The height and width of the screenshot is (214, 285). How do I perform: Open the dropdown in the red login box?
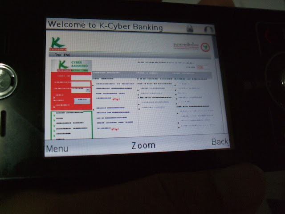coord(81,90)
